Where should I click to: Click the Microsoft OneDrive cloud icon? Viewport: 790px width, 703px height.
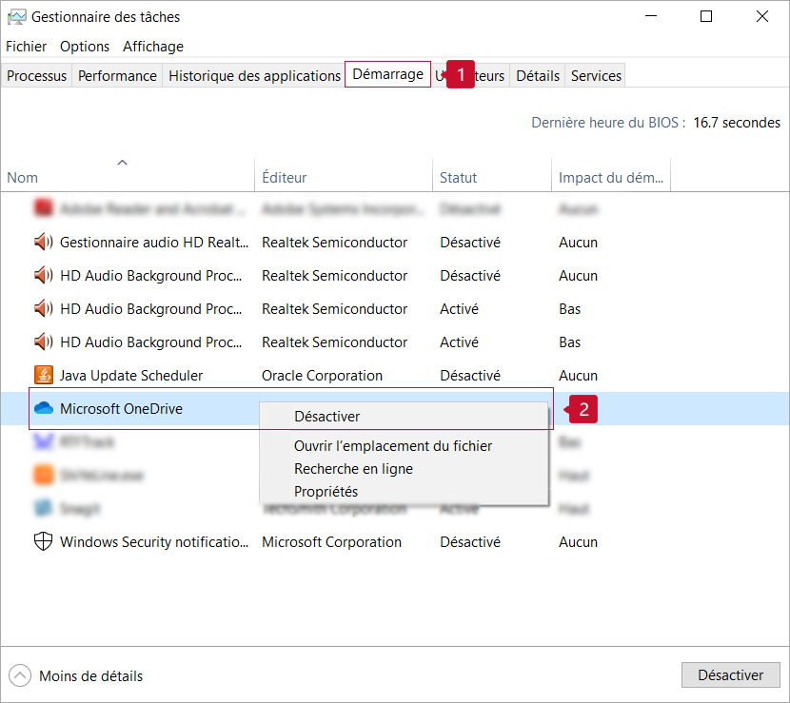[x=44, y=409]
